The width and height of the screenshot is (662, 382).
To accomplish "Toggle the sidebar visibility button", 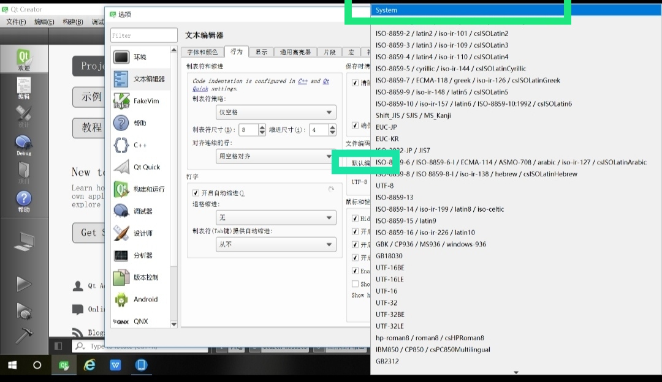I will 58,346.
